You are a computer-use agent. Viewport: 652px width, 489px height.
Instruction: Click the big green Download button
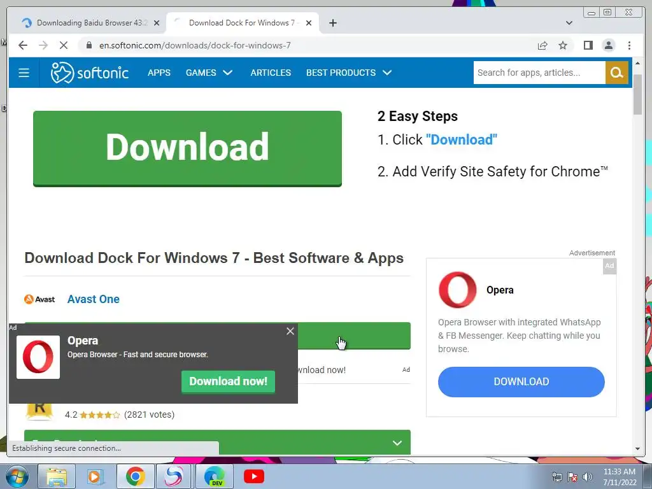click(x=187, y=148)
